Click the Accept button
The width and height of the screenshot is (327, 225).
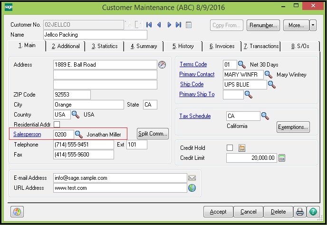pos(218,212)
